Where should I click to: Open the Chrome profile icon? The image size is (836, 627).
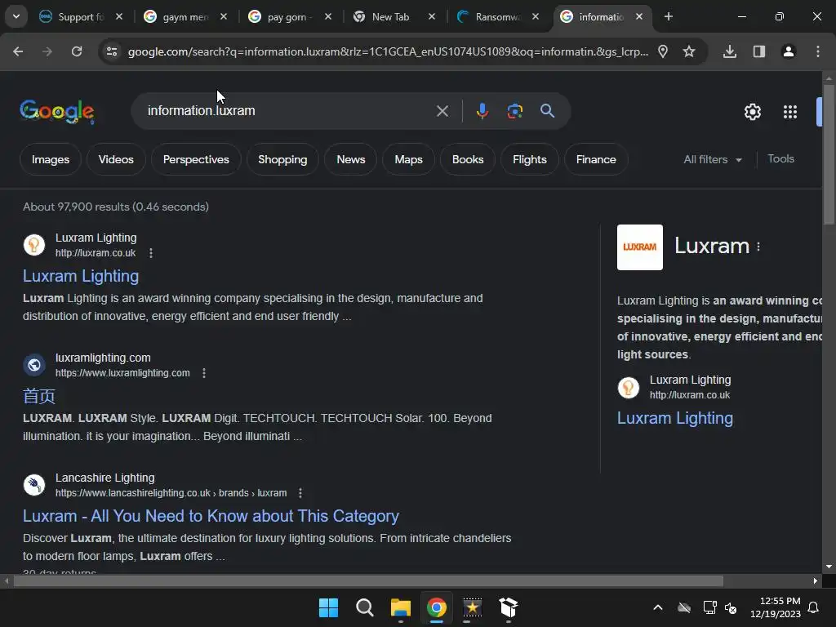[x=789, y=51]
